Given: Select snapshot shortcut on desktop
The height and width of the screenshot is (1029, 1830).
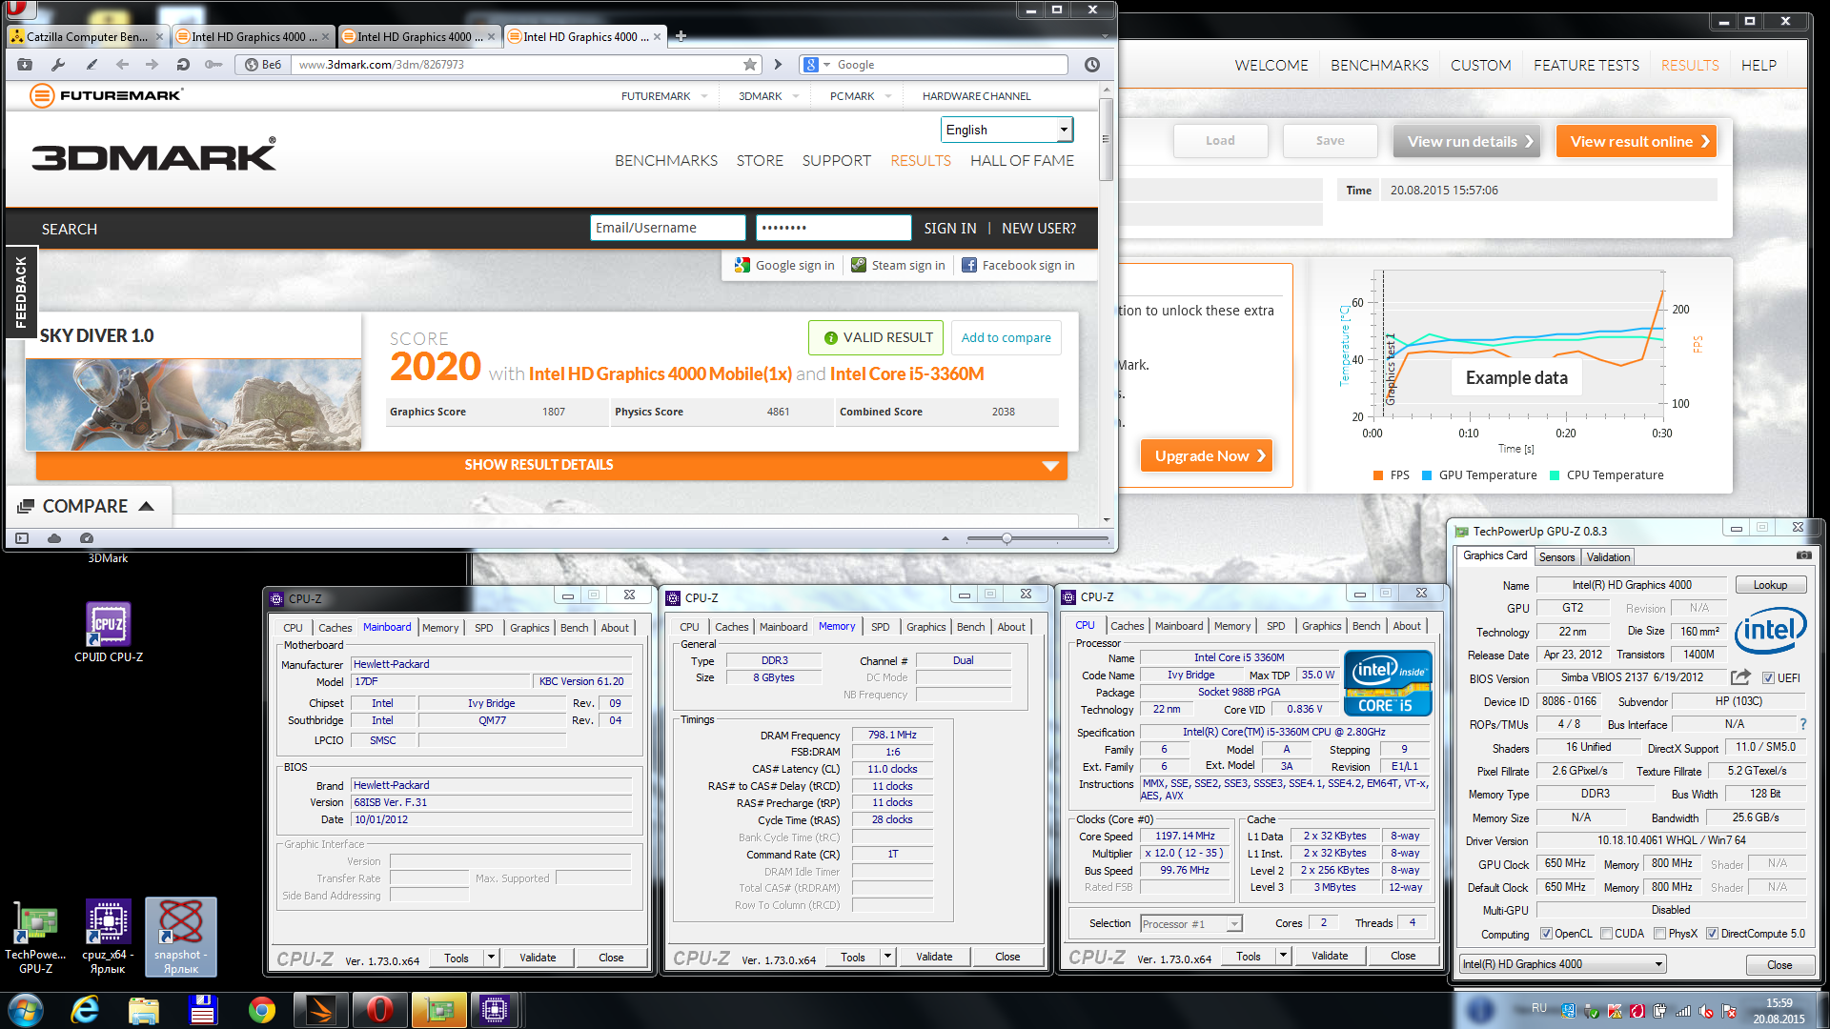Looking at the screenshot, I should click(180, 938).
